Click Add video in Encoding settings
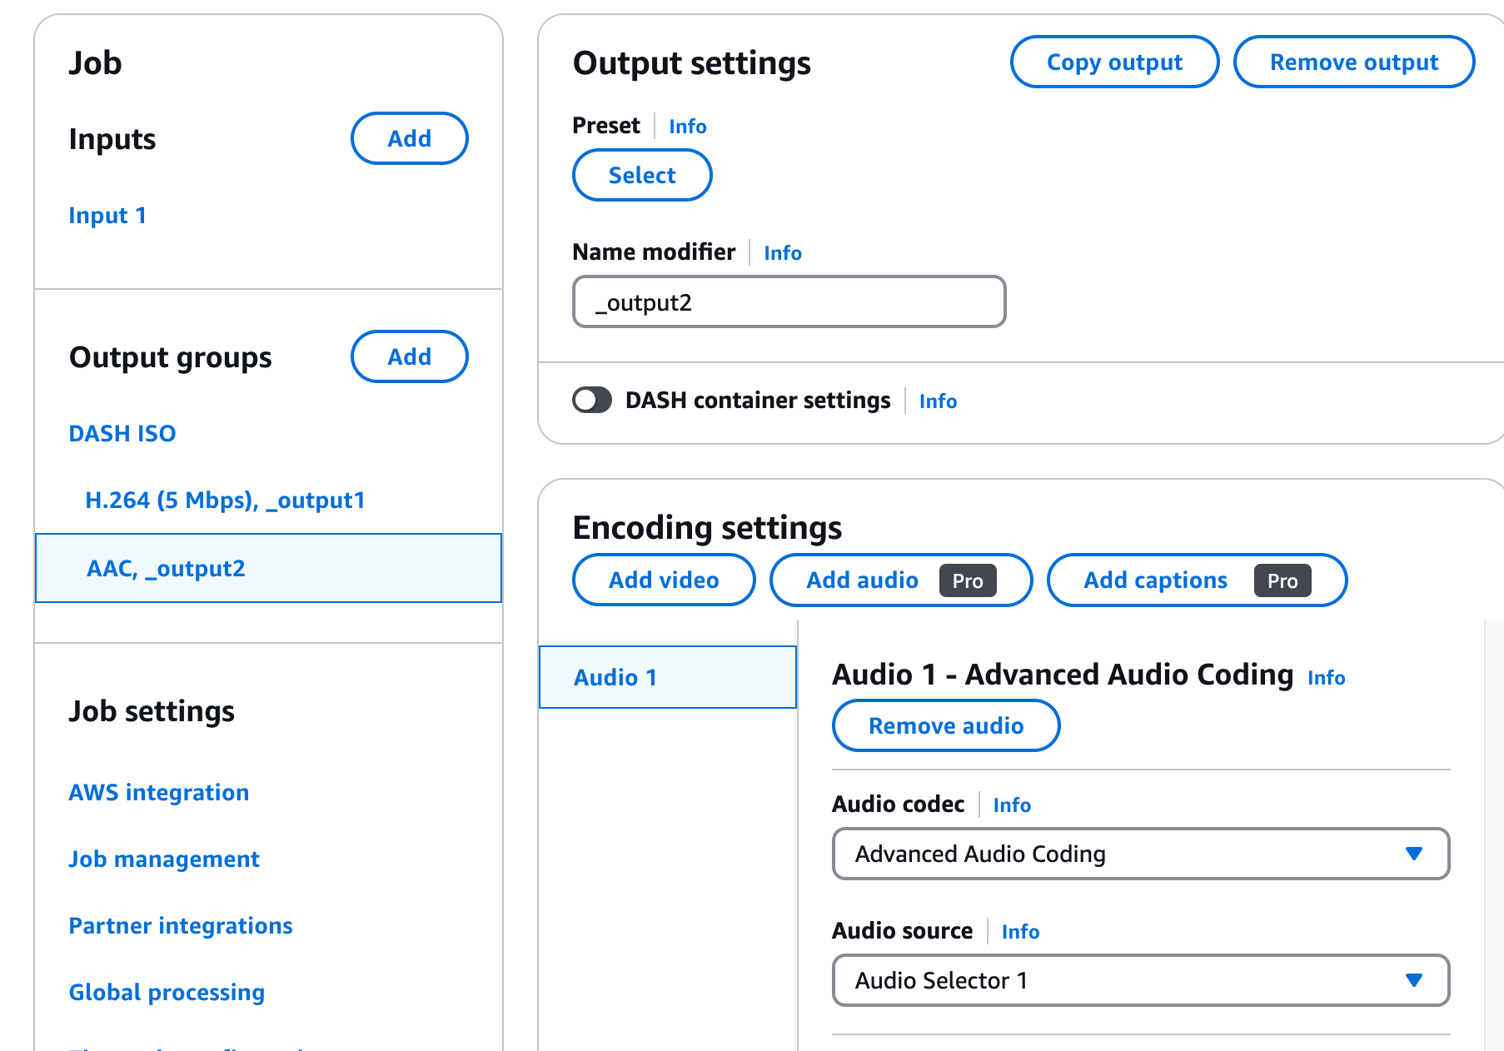Viewport: 1504px width, 1051px height. point(663,580)
